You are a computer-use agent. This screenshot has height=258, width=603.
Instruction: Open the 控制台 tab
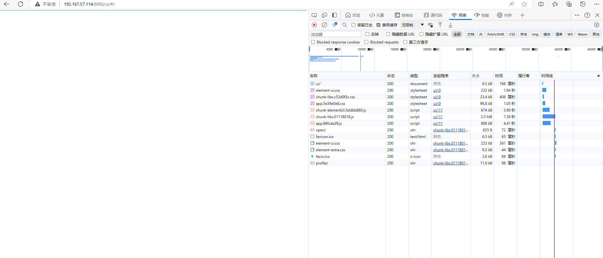coord(404,15)
